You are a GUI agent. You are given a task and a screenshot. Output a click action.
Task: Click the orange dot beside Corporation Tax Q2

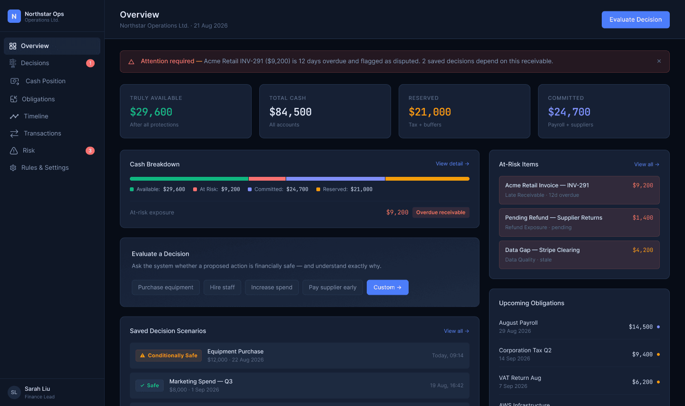click(658, 354)
